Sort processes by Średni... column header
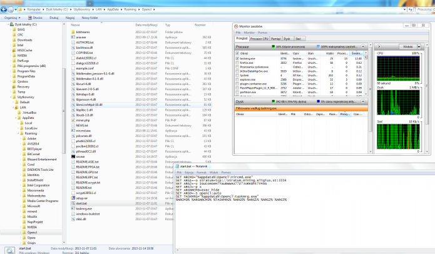Screen dimensions: 435x254 pyautogui.click(x=357, y=53)
